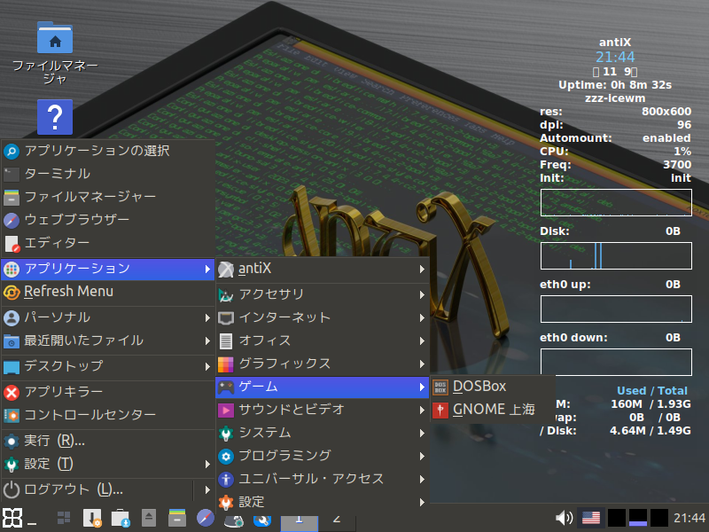This screenshot has height=532, width=709.
Task: Click the first black tray monitor beside the flag
Action: click(x=617, y=518)
